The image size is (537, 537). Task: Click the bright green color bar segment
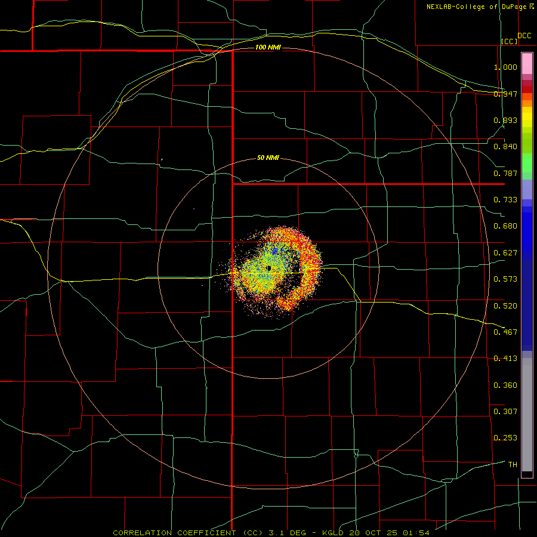(x=527, y=163)
